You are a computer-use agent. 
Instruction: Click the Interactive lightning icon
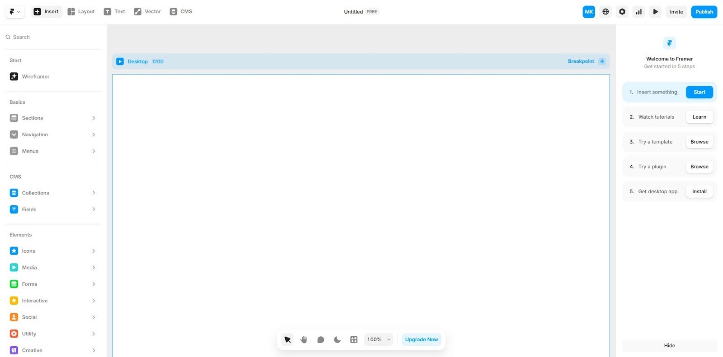(x=14, y=301)
